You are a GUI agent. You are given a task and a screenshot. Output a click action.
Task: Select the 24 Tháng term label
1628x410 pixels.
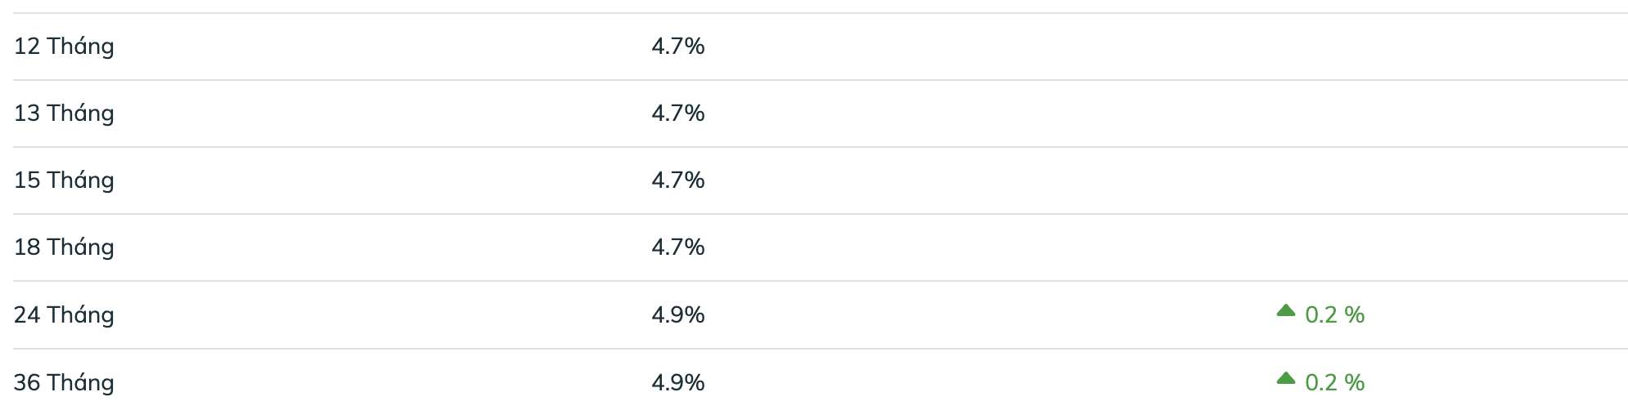pos(64,315)
